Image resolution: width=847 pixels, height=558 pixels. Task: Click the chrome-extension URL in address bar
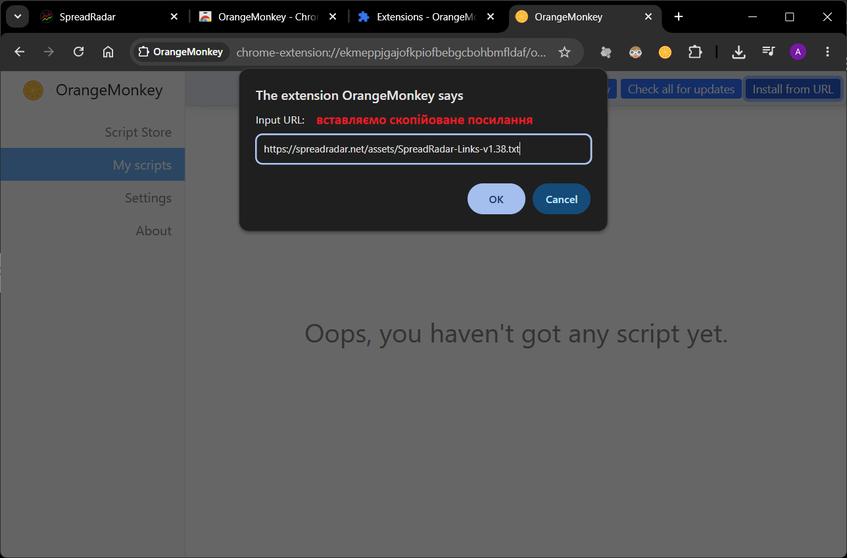point(391,52)
